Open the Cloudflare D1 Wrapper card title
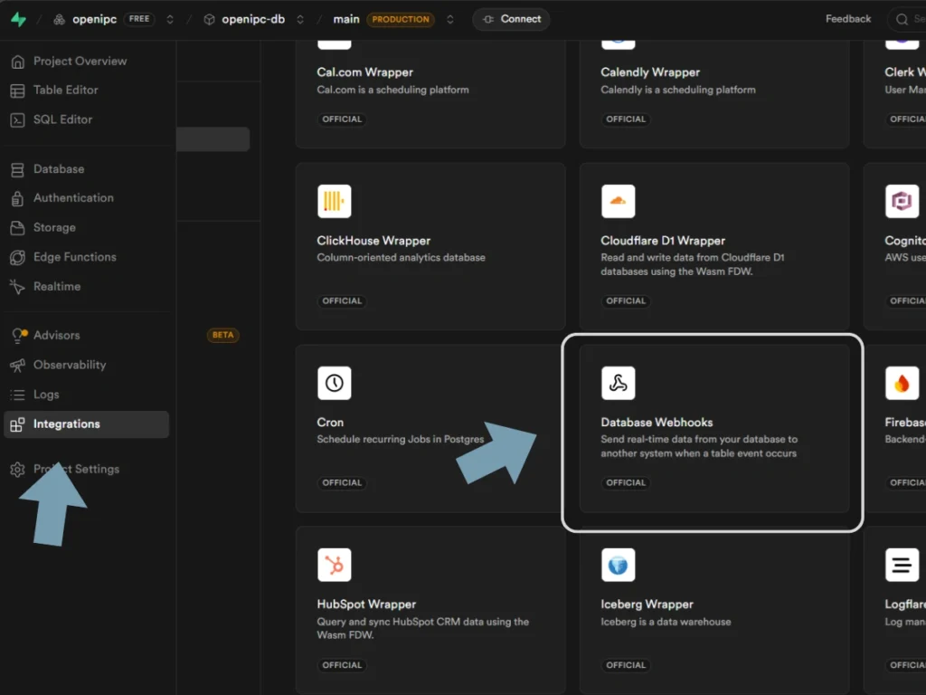The height and width of the screenshot is (695, 926). coord(663,241)
